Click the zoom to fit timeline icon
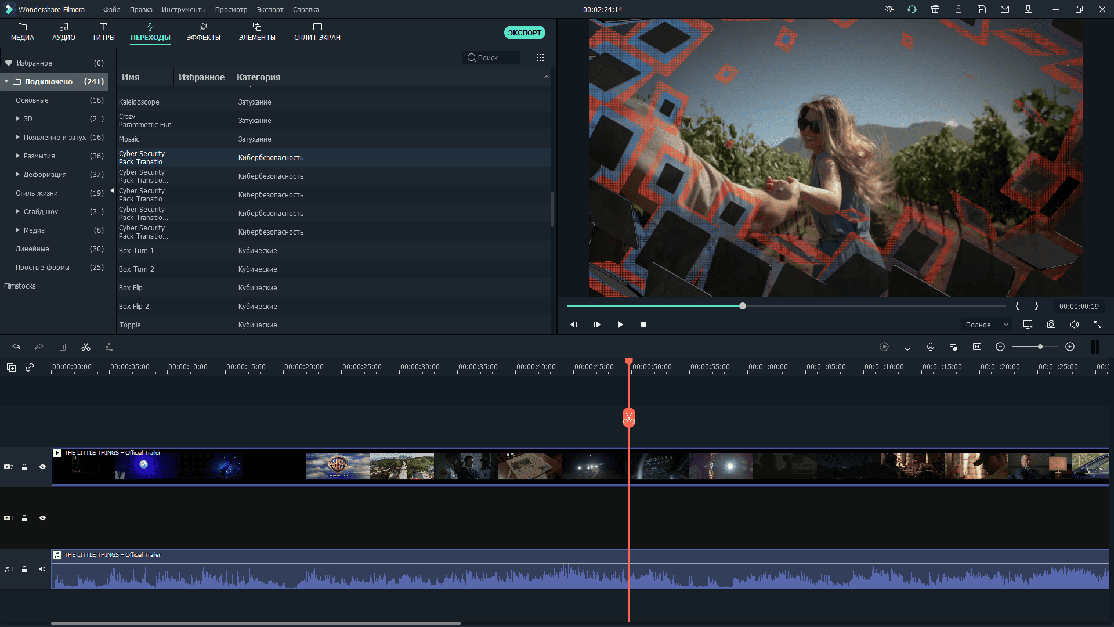The width and height of the screenshot is (1114, 627). (x=977, y=347)
